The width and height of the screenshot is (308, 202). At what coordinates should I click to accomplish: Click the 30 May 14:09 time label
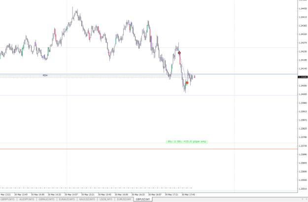[x=38, y=195]
